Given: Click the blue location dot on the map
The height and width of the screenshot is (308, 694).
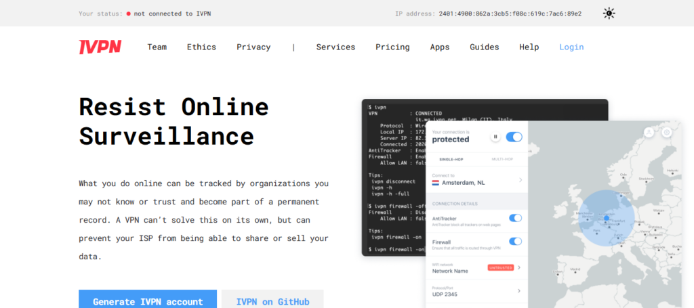Looking at the screenshot, I should (x=607, y=218).
